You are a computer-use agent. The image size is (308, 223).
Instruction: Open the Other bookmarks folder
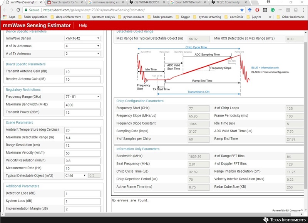tap(290, 17)
